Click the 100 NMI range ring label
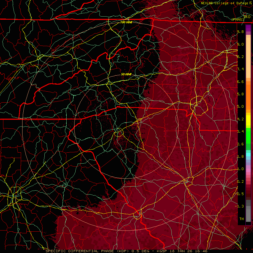Image resolution: width=253 pixels, height=253 pixels. coord(126,22)
